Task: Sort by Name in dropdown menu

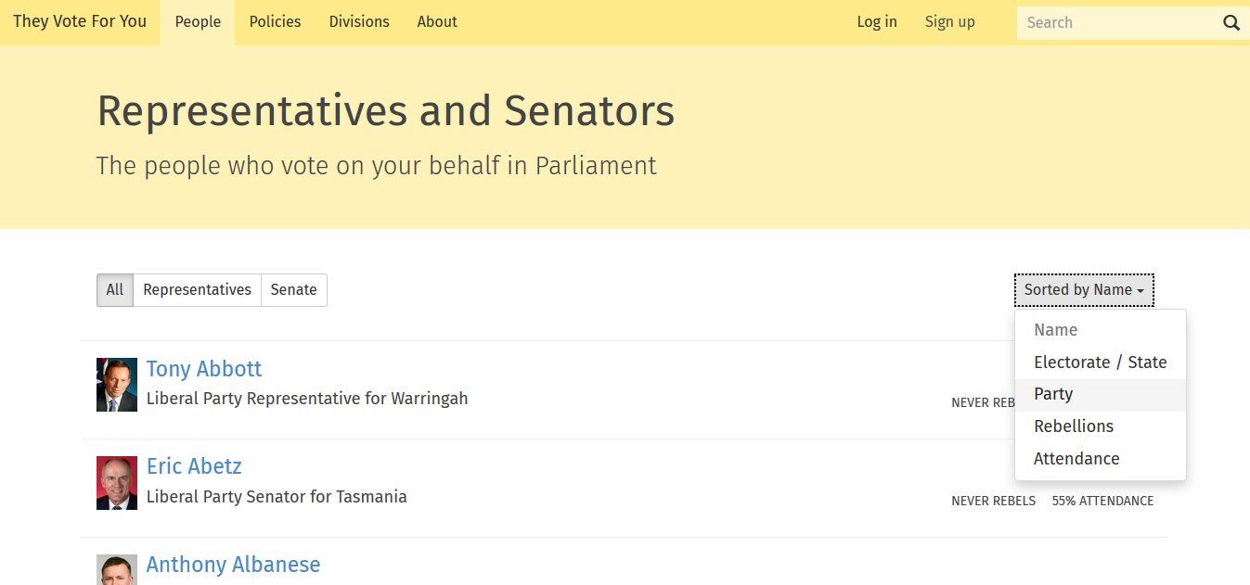Action: [1101, 330]
